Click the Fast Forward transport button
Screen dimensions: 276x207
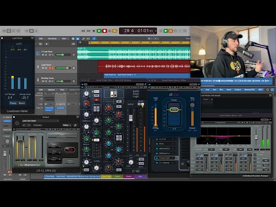pos(89,30)
